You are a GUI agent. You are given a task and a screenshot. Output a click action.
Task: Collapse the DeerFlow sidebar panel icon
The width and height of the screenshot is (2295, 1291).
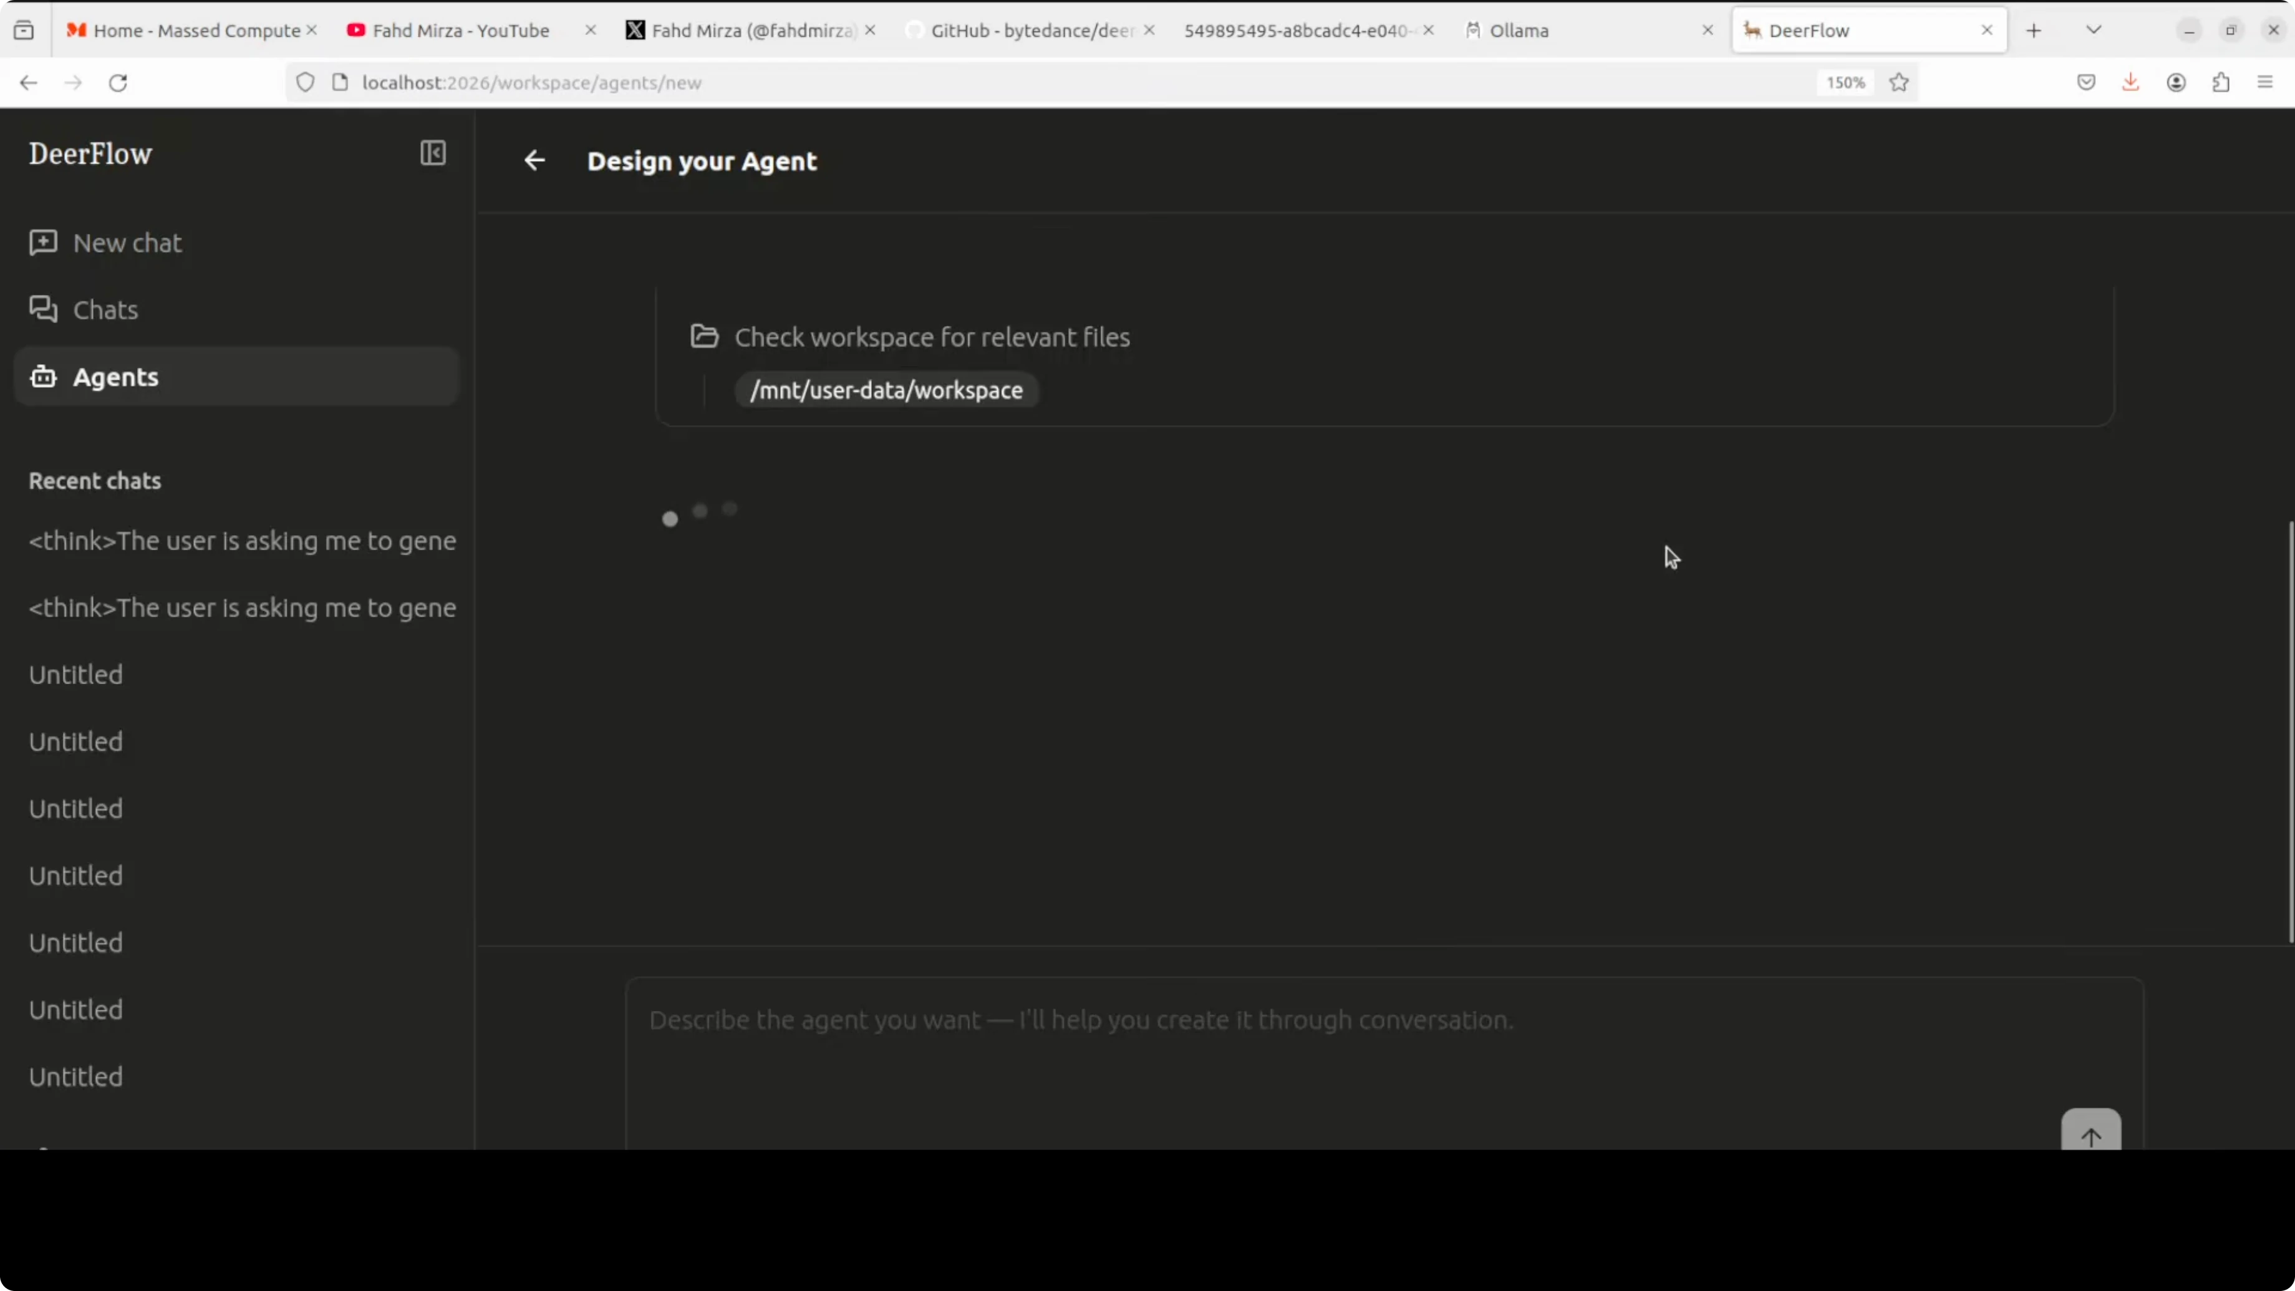433,153
